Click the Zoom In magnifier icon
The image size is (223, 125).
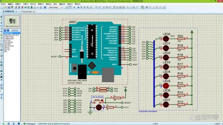(x=81, y=7)
